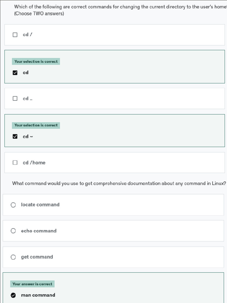Image resolution: width=227 pixels, height=303 pixels.
Task: Click the 'echo command' answer text
Action: pyautogui.click(x=39, y=231)
